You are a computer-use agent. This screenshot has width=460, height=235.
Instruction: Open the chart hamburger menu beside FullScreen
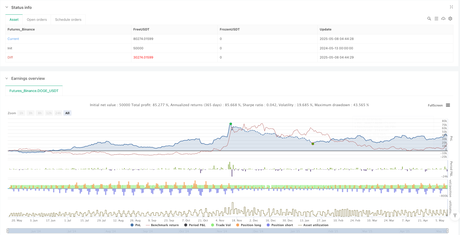448,105
